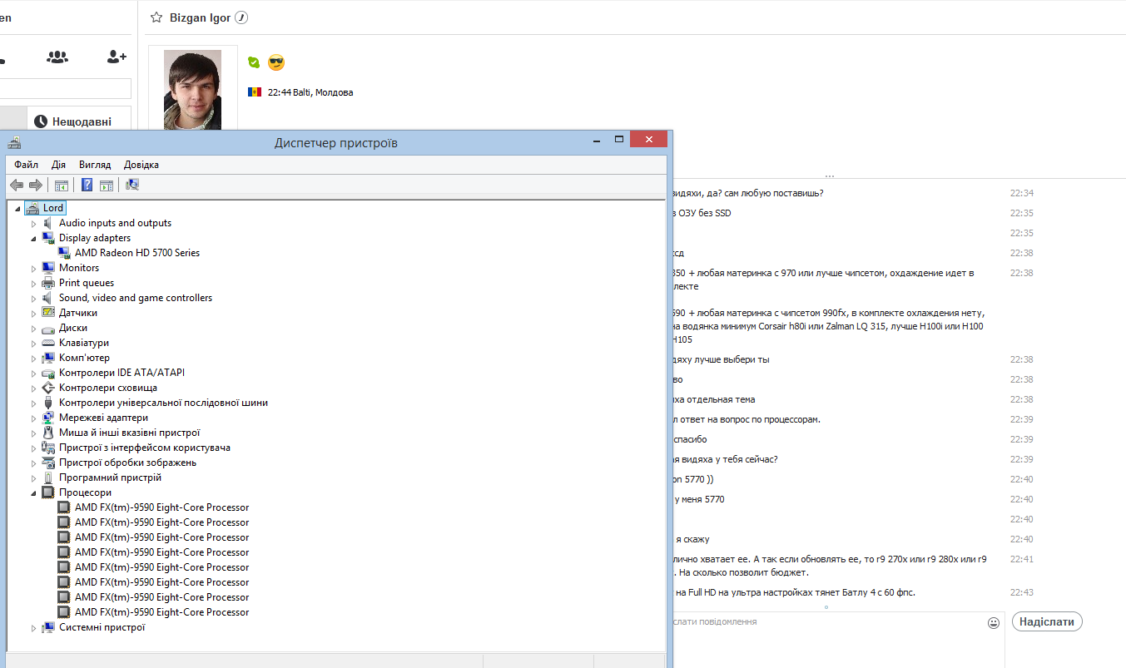Click the Клавіатури keyboard icon
The height and width of the screenshot is (668, 1126).
click(x=48, y=343)
